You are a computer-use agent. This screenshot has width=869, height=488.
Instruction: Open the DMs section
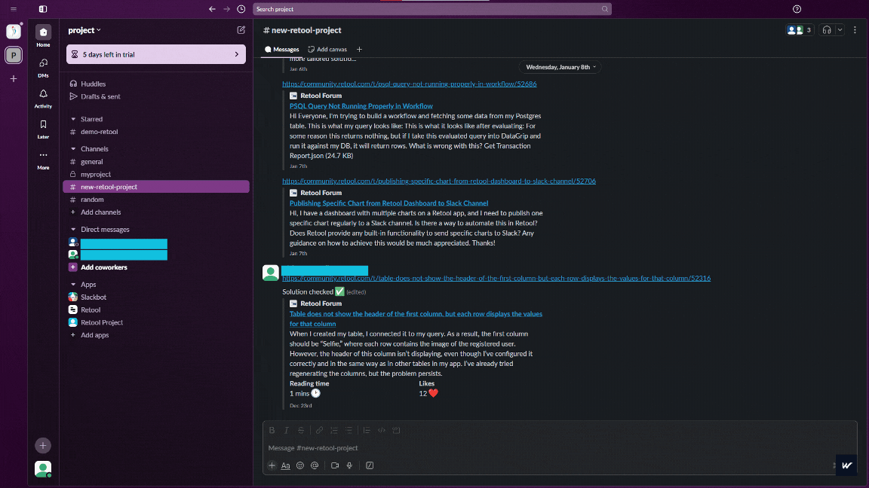coord(43,67)
